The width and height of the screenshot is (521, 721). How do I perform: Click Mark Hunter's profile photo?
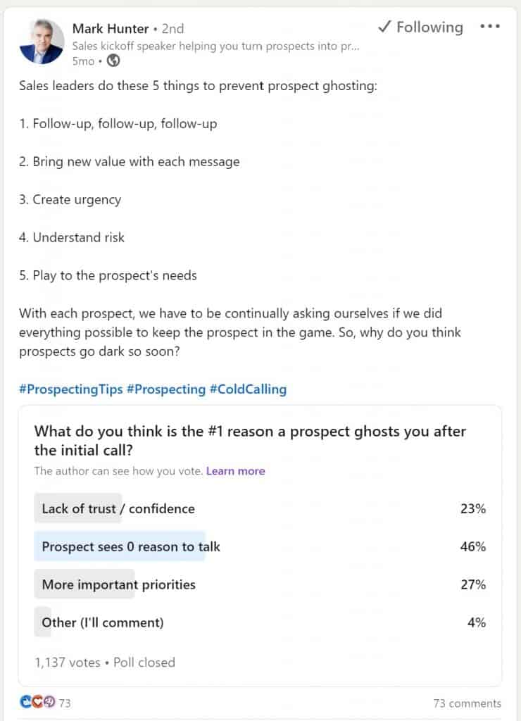(x=42, y=42)
